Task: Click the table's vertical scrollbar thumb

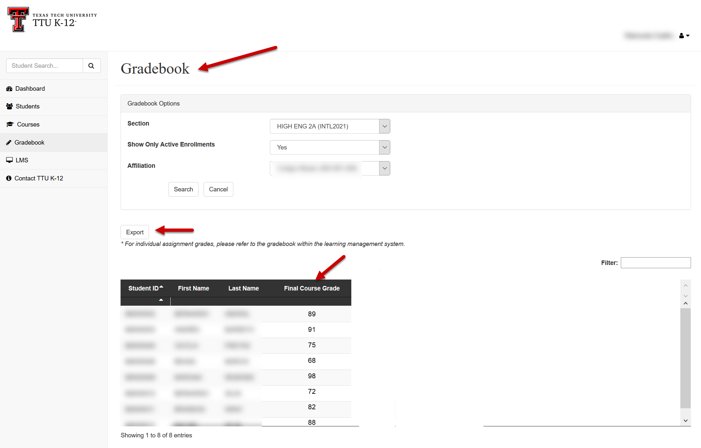Action: (685, 358)
